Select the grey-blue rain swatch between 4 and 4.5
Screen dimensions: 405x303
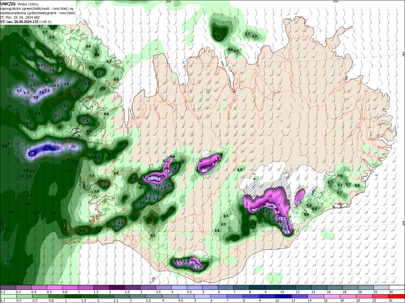(x=170, y=296)
